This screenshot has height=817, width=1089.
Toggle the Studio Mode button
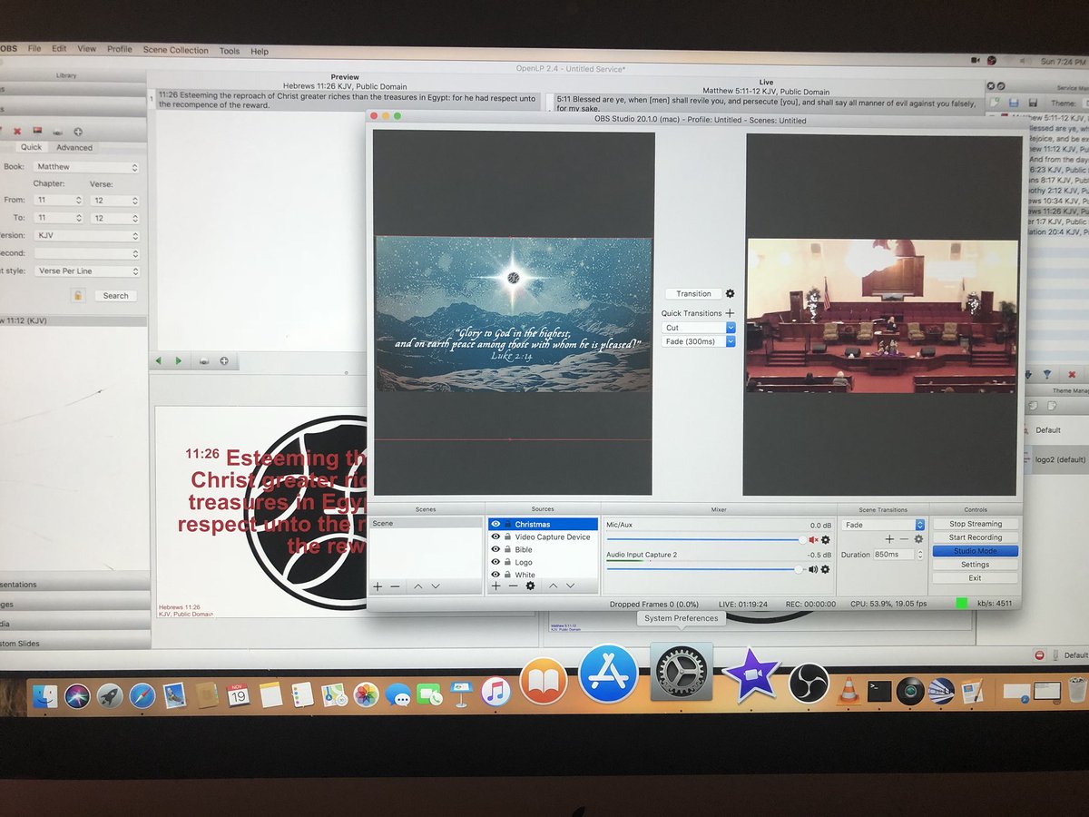click(x=976, y=551)
